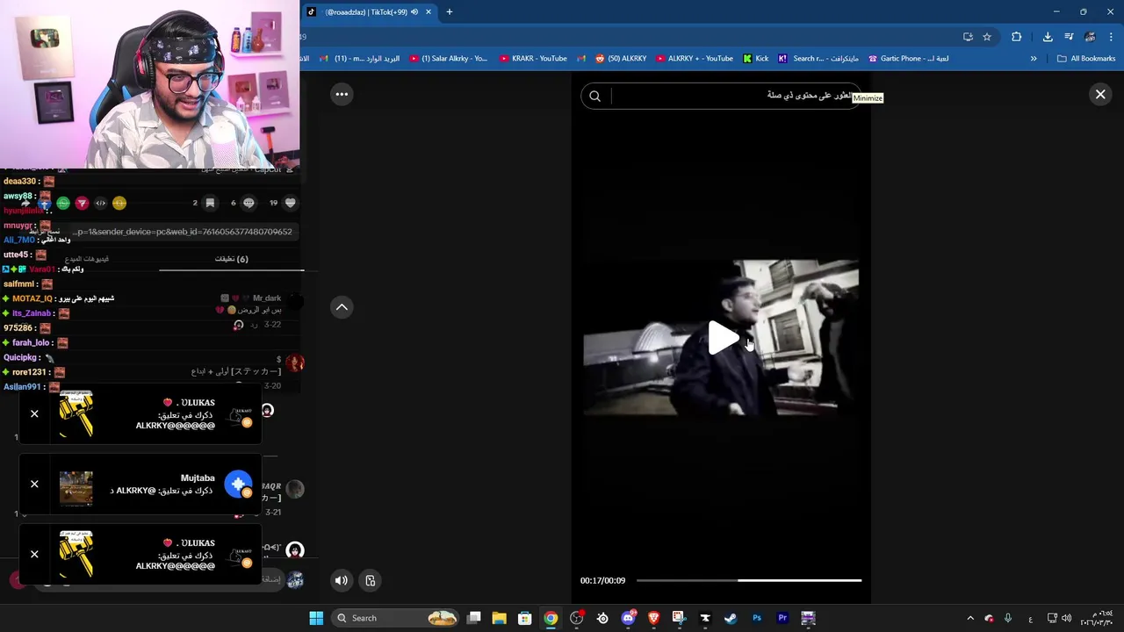Viewport: 1124px width, 632px height.
Task: Open Steam from taskbar
Action: [x=731, y=618]
